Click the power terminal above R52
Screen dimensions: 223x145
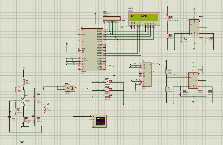[166, 61]
